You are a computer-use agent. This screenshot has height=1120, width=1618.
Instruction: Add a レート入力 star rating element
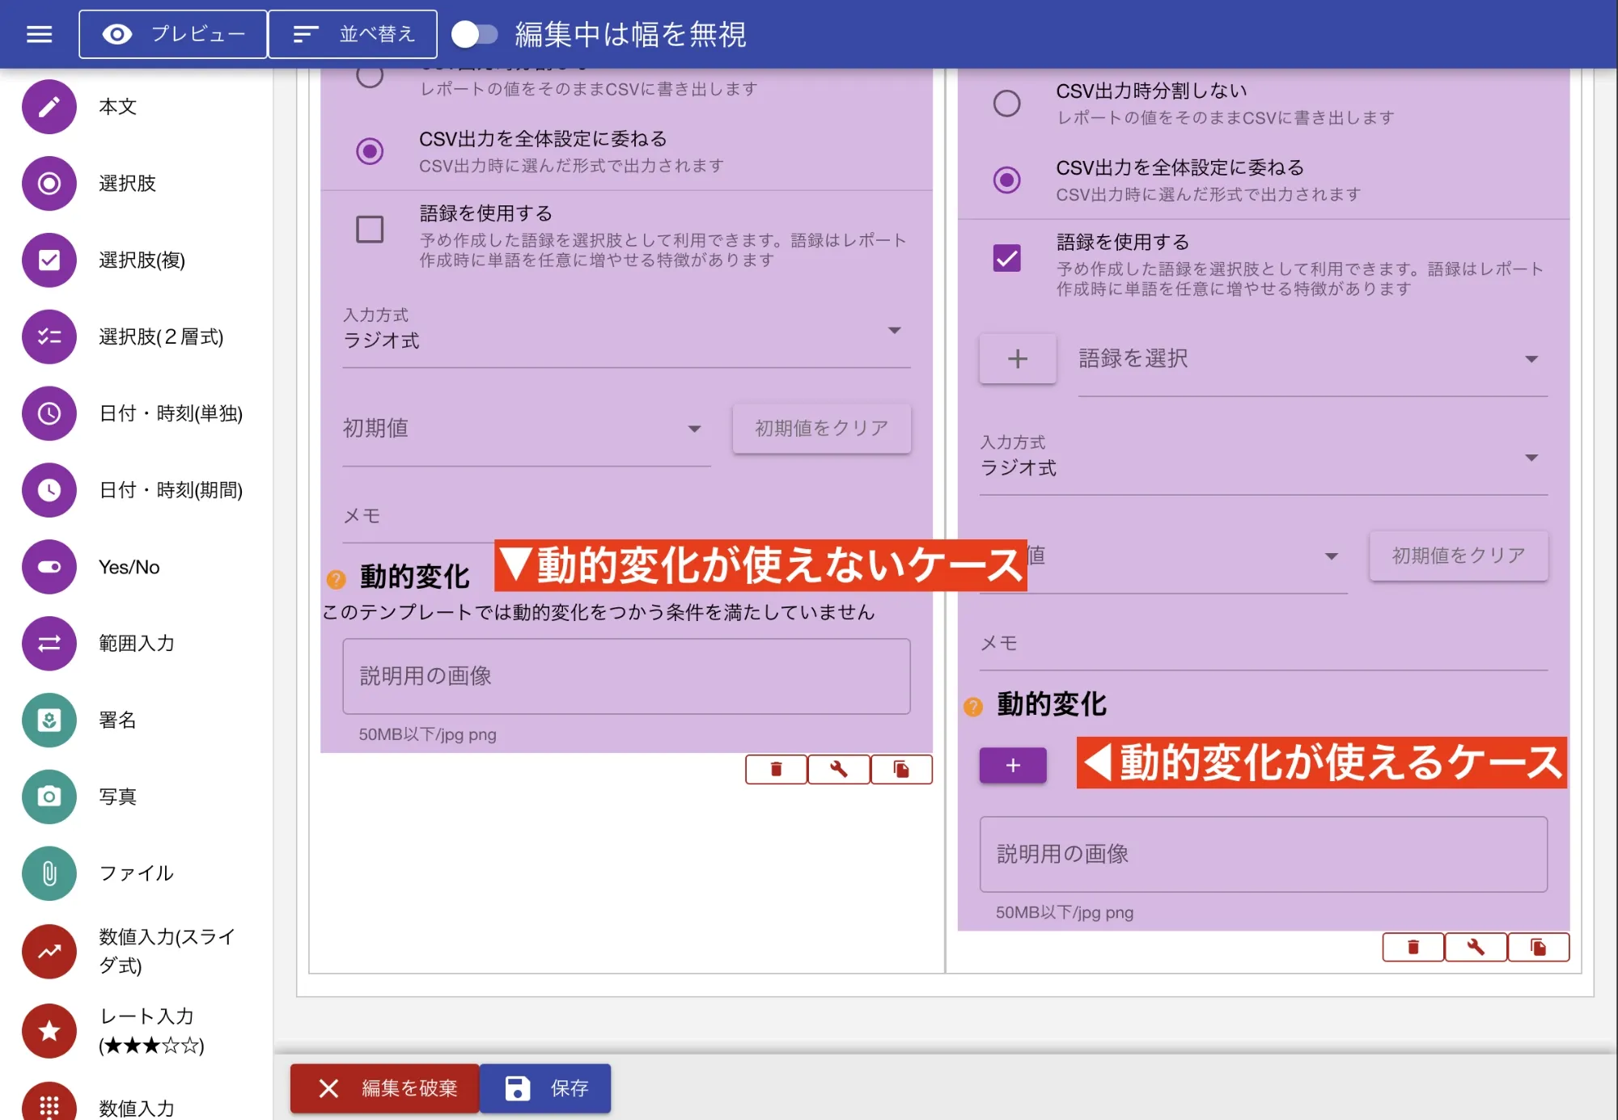click(49, 1031)
